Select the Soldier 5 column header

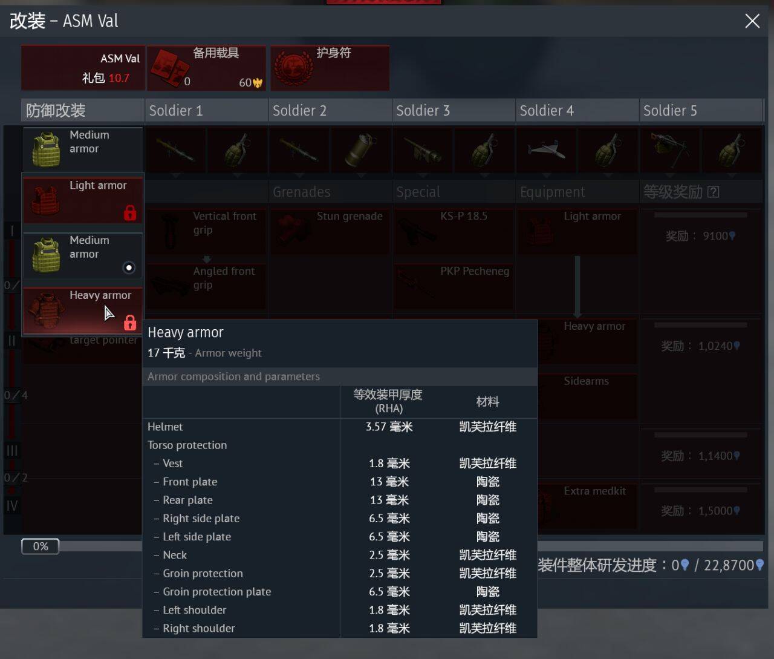(x=700, y=111)
